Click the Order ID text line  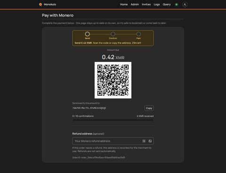coord(99,158)
